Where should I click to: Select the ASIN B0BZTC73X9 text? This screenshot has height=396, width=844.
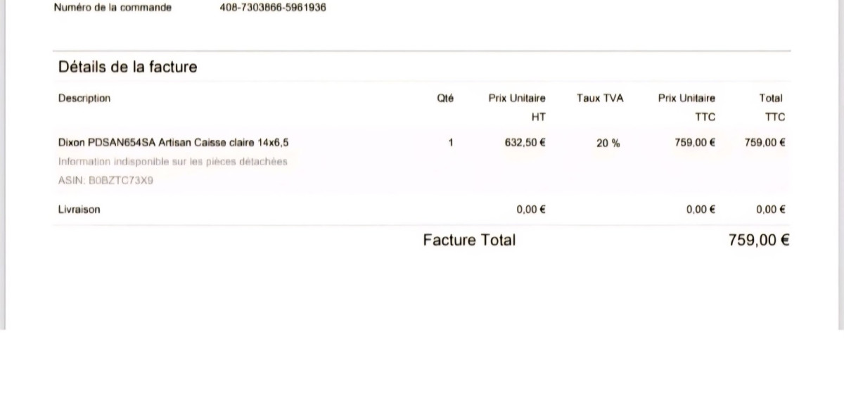[x=105, y=181]
